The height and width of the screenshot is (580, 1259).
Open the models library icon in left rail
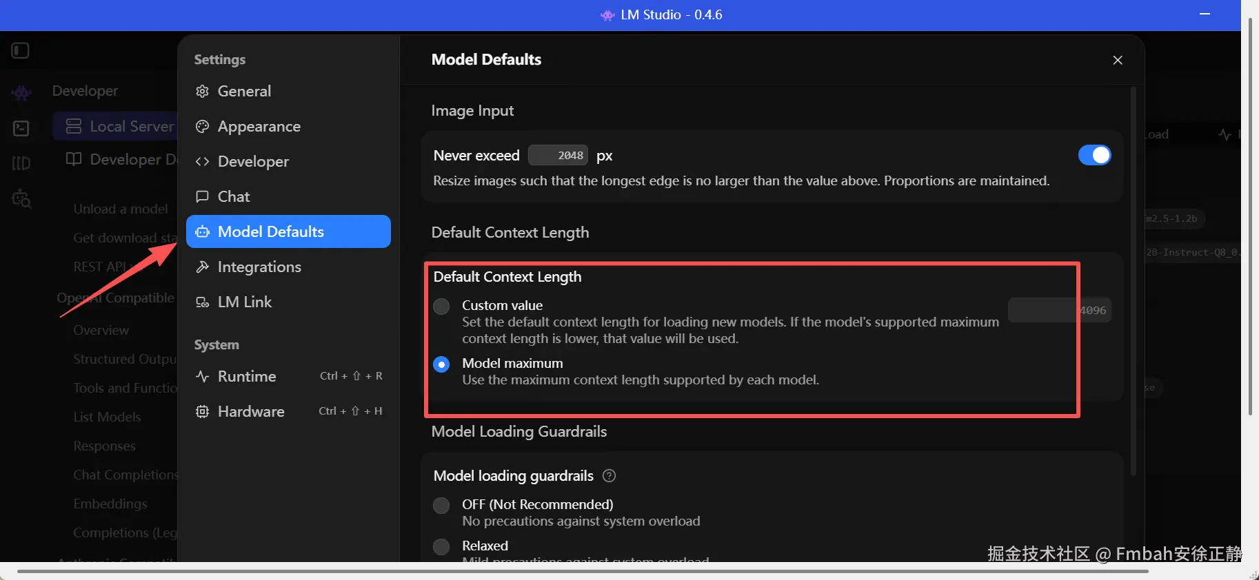(x=21, y=163)
